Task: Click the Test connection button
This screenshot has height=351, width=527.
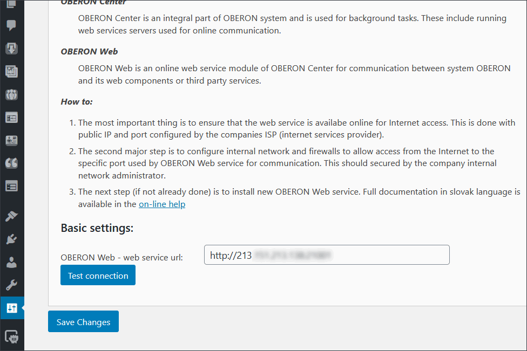Action: 98,276
